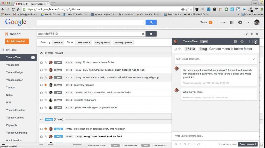Open Tasks link in Google header
The width and height of the screenshot is (265, 148).
point(204,22)
